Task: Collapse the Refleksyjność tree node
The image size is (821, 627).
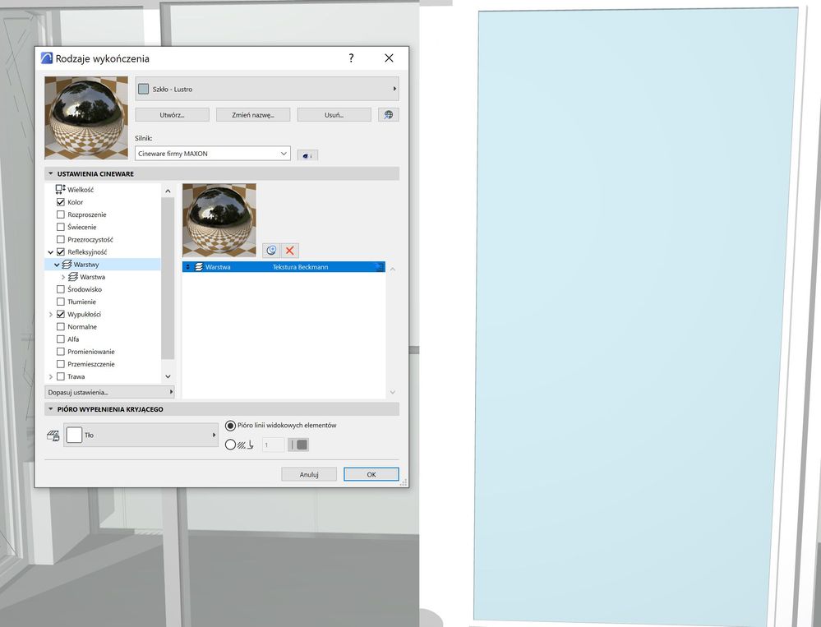Action: (51, 252)
